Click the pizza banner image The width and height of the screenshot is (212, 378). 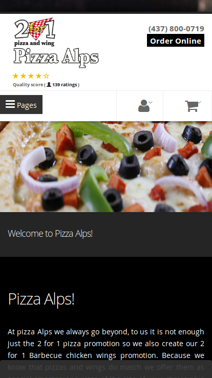pyautogui.click(x=106, y=166)
